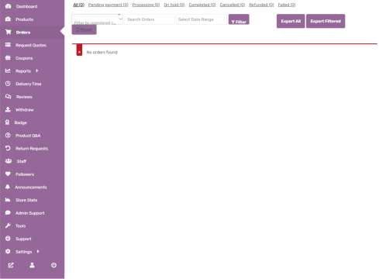The height and width of the screenshot is (279, 379).
Task: Click the Reports chart icon
Action: pyautogui.click(x=8, y=71)
